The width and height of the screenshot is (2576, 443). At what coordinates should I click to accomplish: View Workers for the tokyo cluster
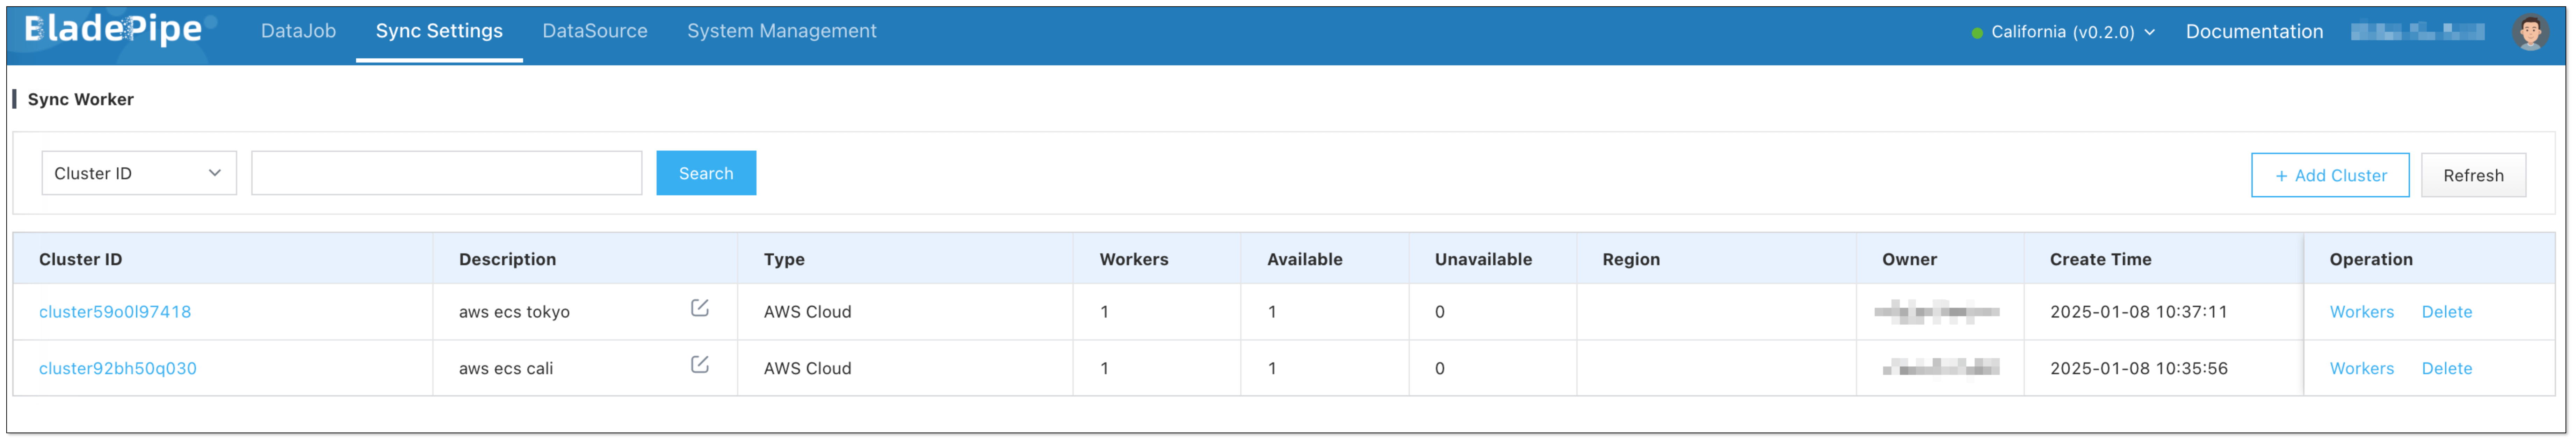coord(2361,312)
